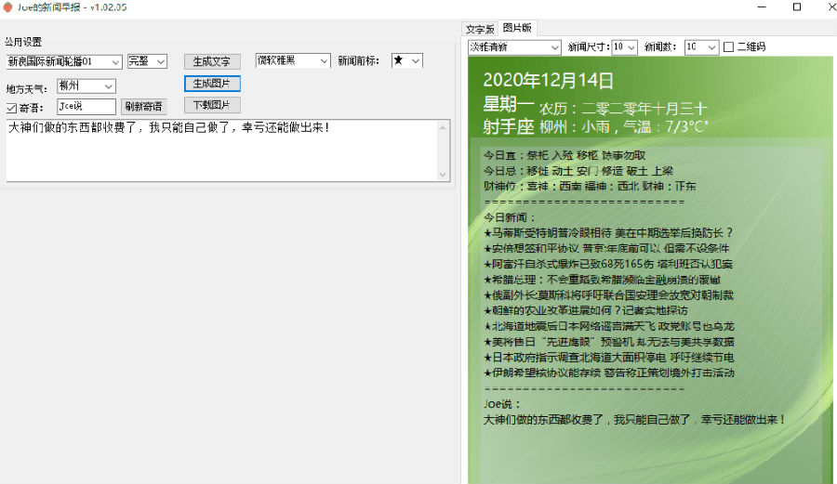Click the Joe说 name input field

pyautogui.click(x=86, y=107)
